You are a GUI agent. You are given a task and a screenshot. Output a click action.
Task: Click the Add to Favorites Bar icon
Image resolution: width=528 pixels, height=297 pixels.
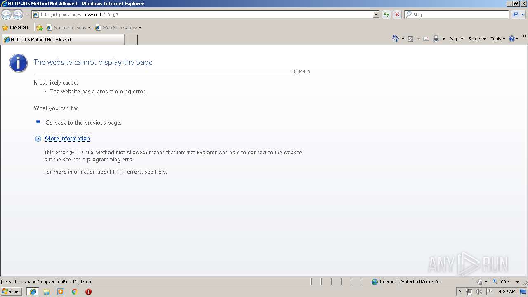[x=40, y=28]
